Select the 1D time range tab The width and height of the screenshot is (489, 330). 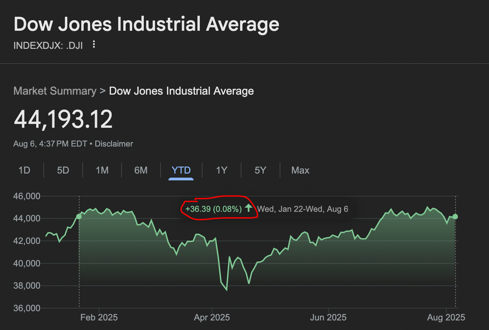point(24,170)
